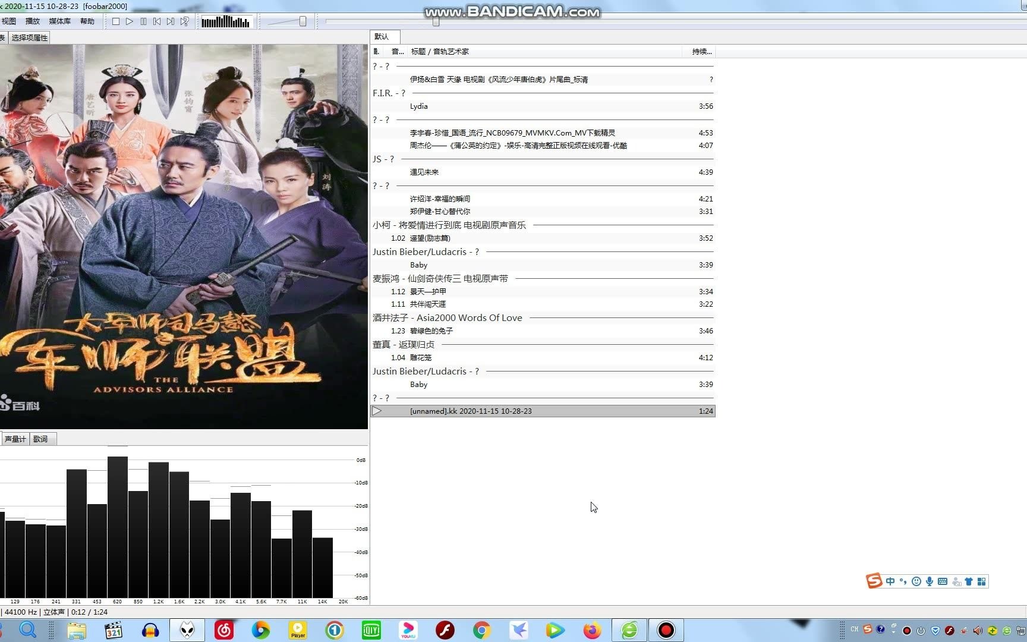Switch to the 选择项属性 tab
This screenshot has width=1027, height=642.
(x=30, y=37)
